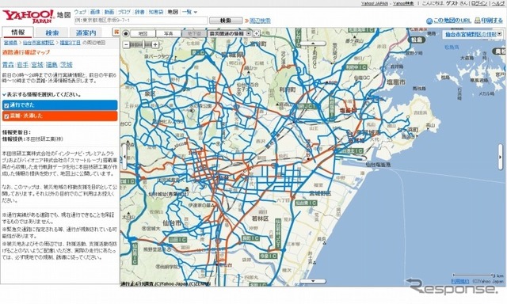
Task: Click the 仙台市宮城野区 breadcrumb link
Action: [x=39, y=43]
